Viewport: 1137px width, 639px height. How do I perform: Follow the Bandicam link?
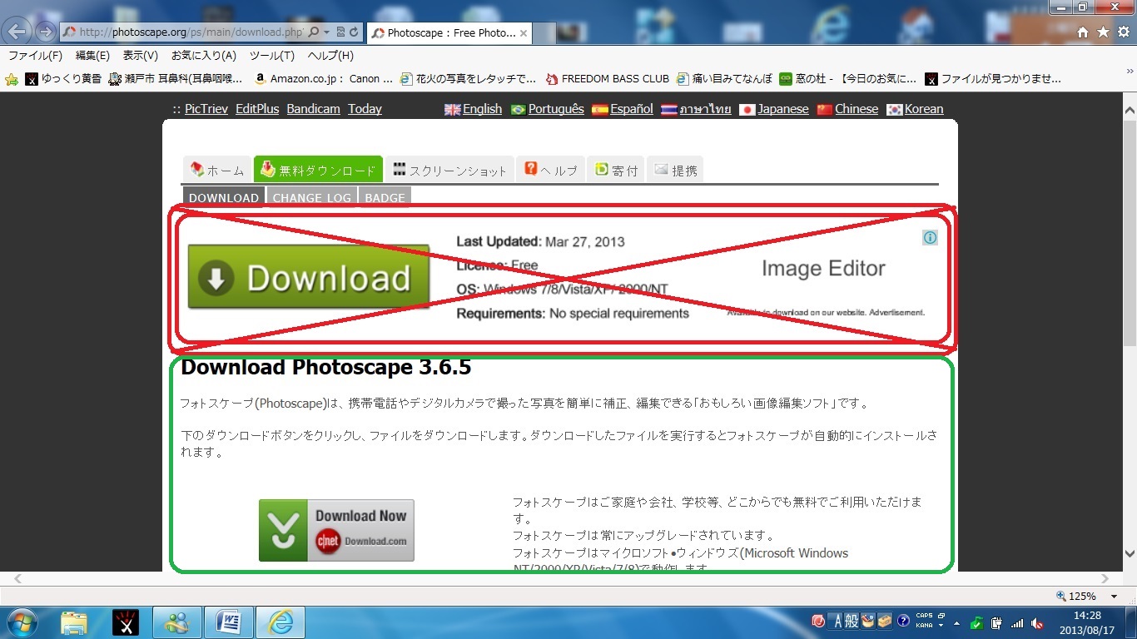click(x=313, y=109)
